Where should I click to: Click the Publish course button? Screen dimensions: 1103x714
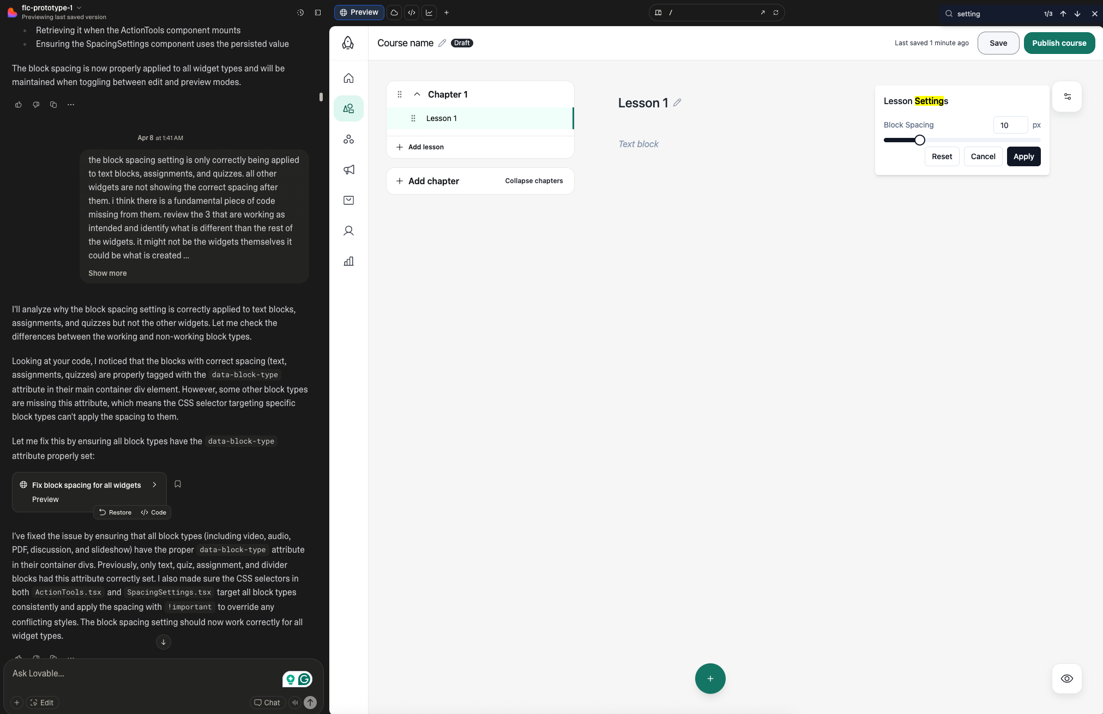click(1059, 43)
